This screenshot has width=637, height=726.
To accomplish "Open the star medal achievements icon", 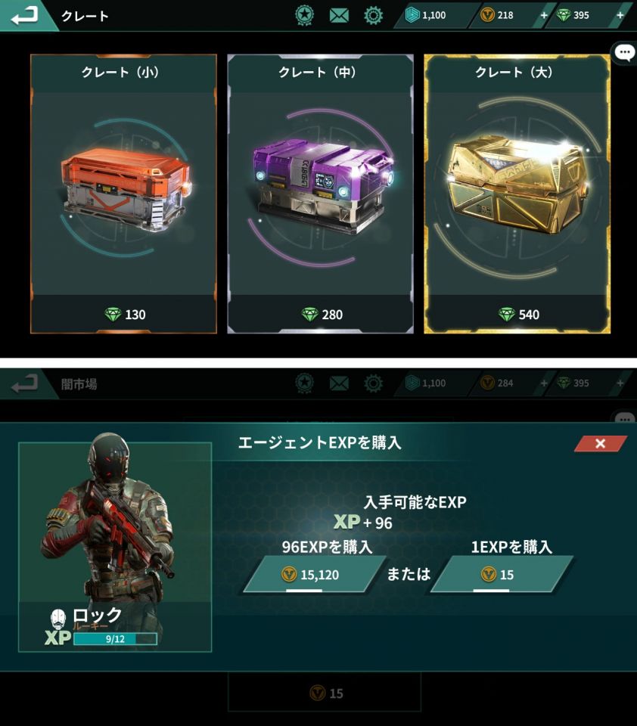I will coord(304,15).
